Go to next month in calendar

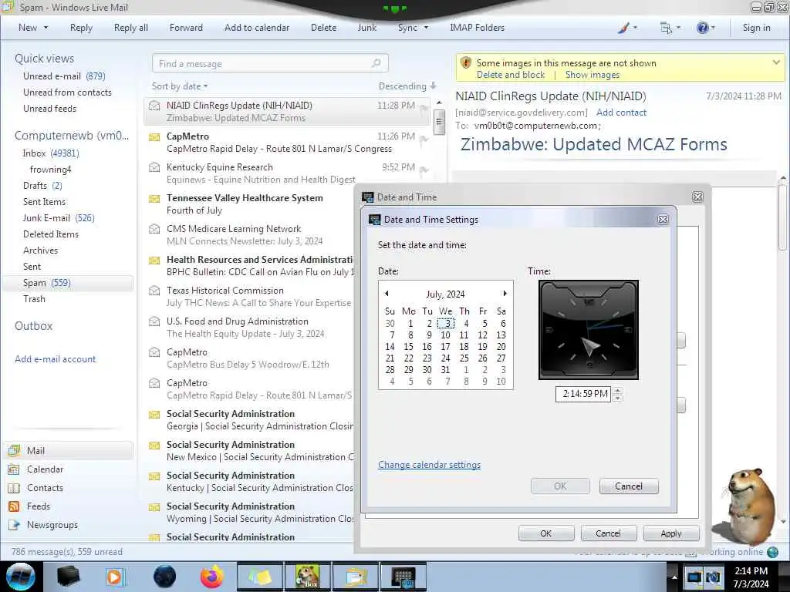[x=505, y=294]
